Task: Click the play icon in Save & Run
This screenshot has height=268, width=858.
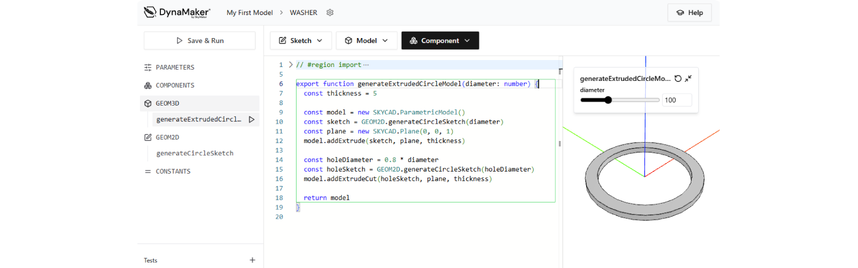Action: coord(180,41)
